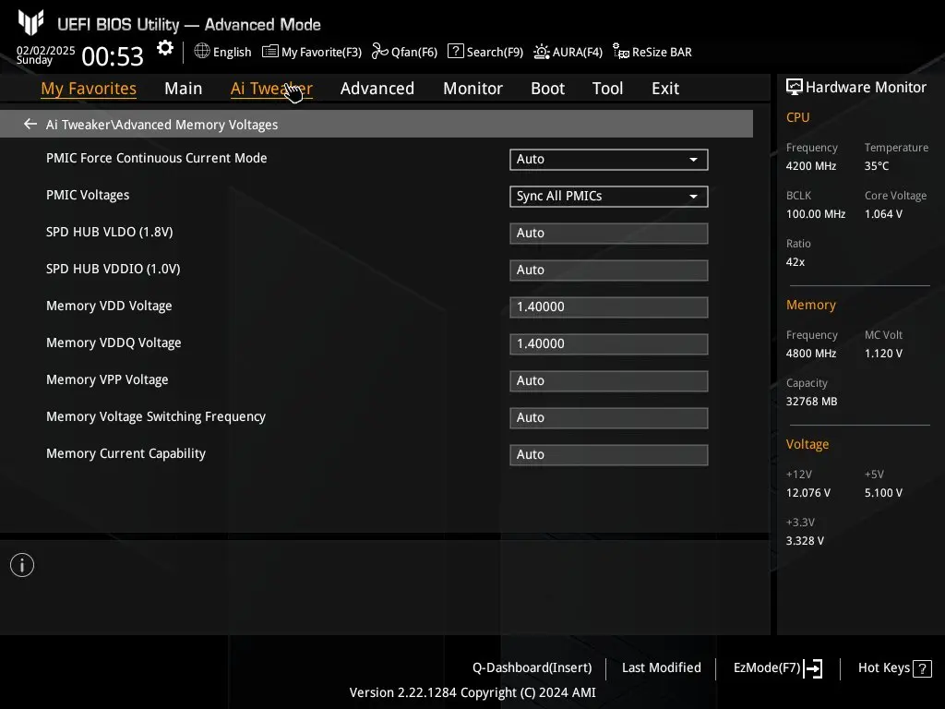Select the Memory VDD Voltage 1.40000 field

[x=609, y=306]
